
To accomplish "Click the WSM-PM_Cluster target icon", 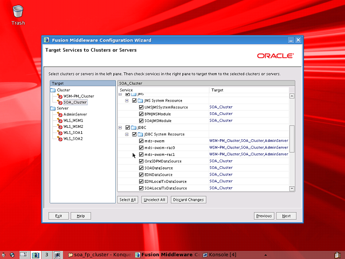I will pyautogui.click(x=60, y=96).
